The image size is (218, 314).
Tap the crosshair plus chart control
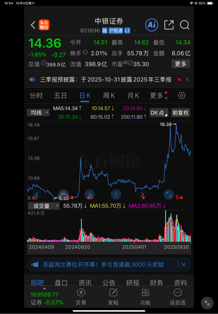[x=90, y=194]
